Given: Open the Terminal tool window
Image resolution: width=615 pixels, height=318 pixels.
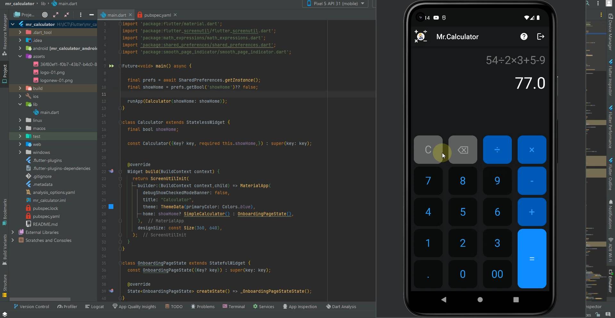Looking at the screenshot, I should (x=234, y=306).
